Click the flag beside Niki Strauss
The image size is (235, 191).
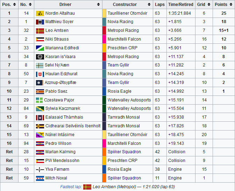40,39
